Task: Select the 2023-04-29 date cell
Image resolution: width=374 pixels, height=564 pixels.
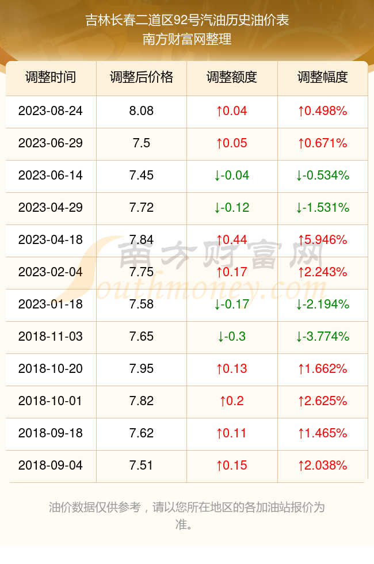Action: (51, 208)
